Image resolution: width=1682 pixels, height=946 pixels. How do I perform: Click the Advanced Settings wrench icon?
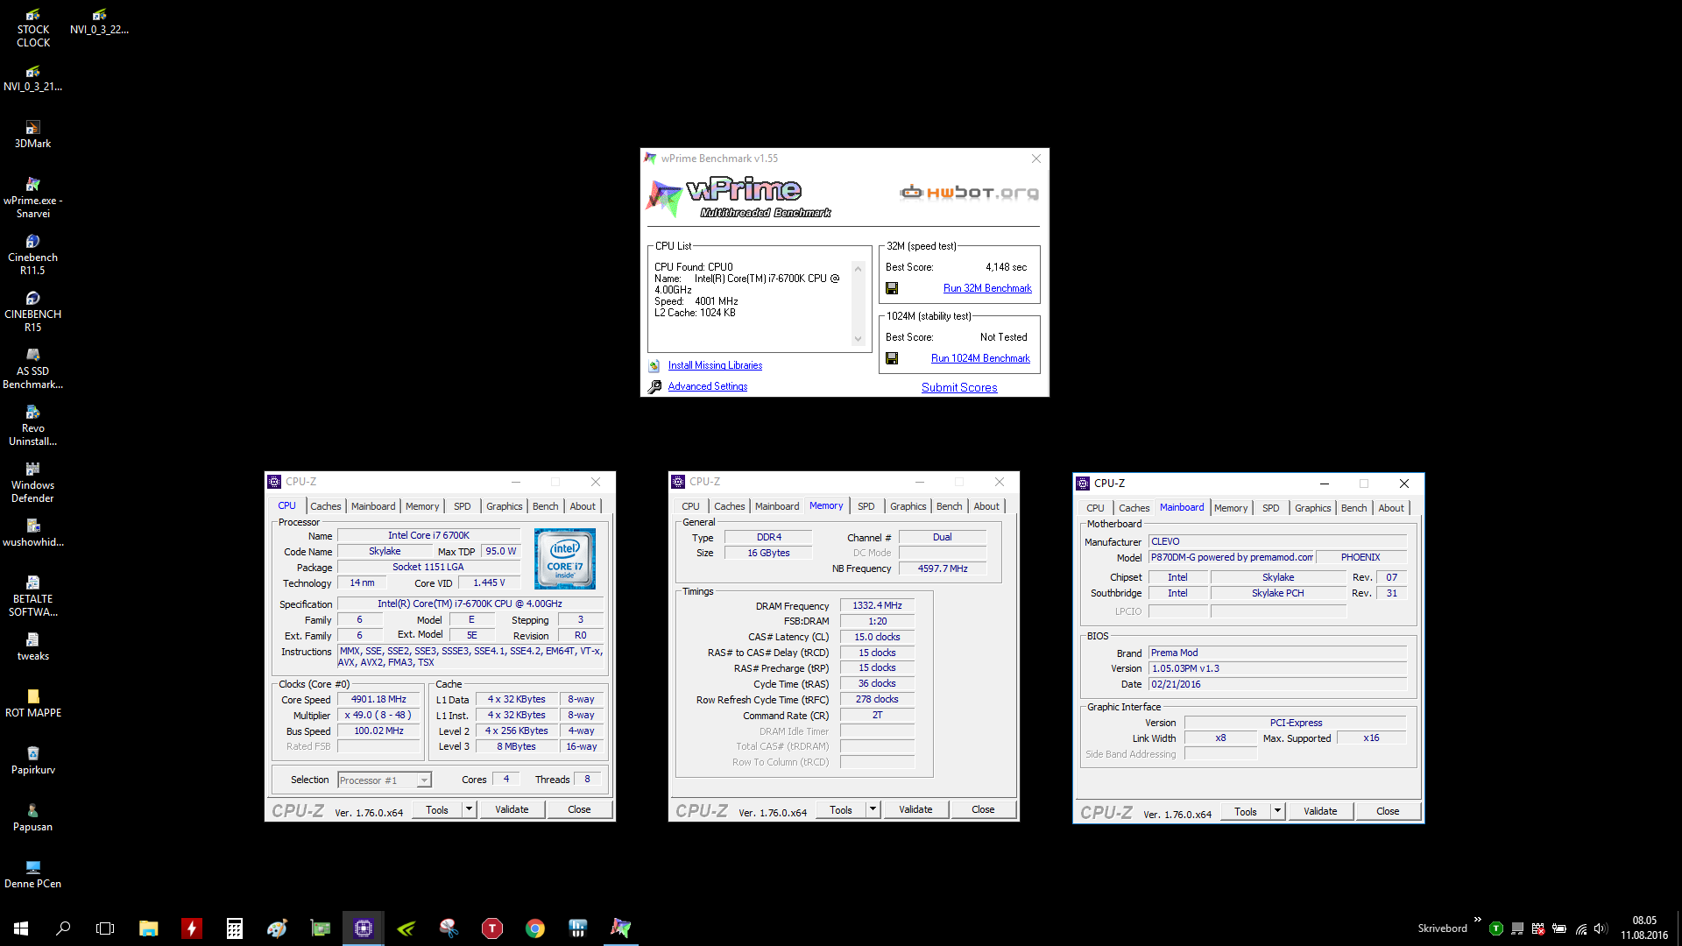click(x=654, y=386)
